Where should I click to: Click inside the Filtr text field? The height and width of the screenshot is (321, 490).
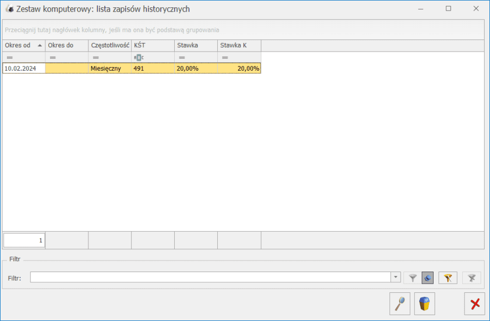coord(210,277)
